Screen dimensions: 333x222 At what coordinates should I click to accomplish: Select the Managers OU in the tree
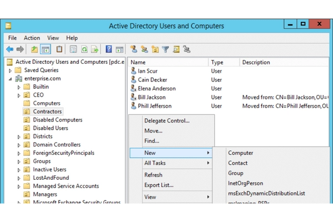pyautogui.click(x=40, y=194)
